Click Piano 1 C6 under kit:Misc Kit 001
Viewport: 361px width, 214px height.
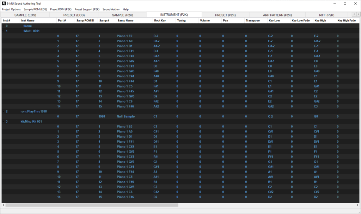tap(124, 192)
